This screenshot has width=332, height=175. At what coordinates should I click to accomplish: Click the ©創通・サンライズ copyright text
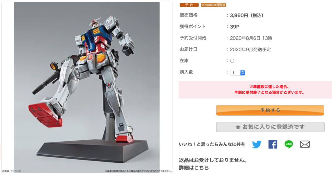[11, 171]
